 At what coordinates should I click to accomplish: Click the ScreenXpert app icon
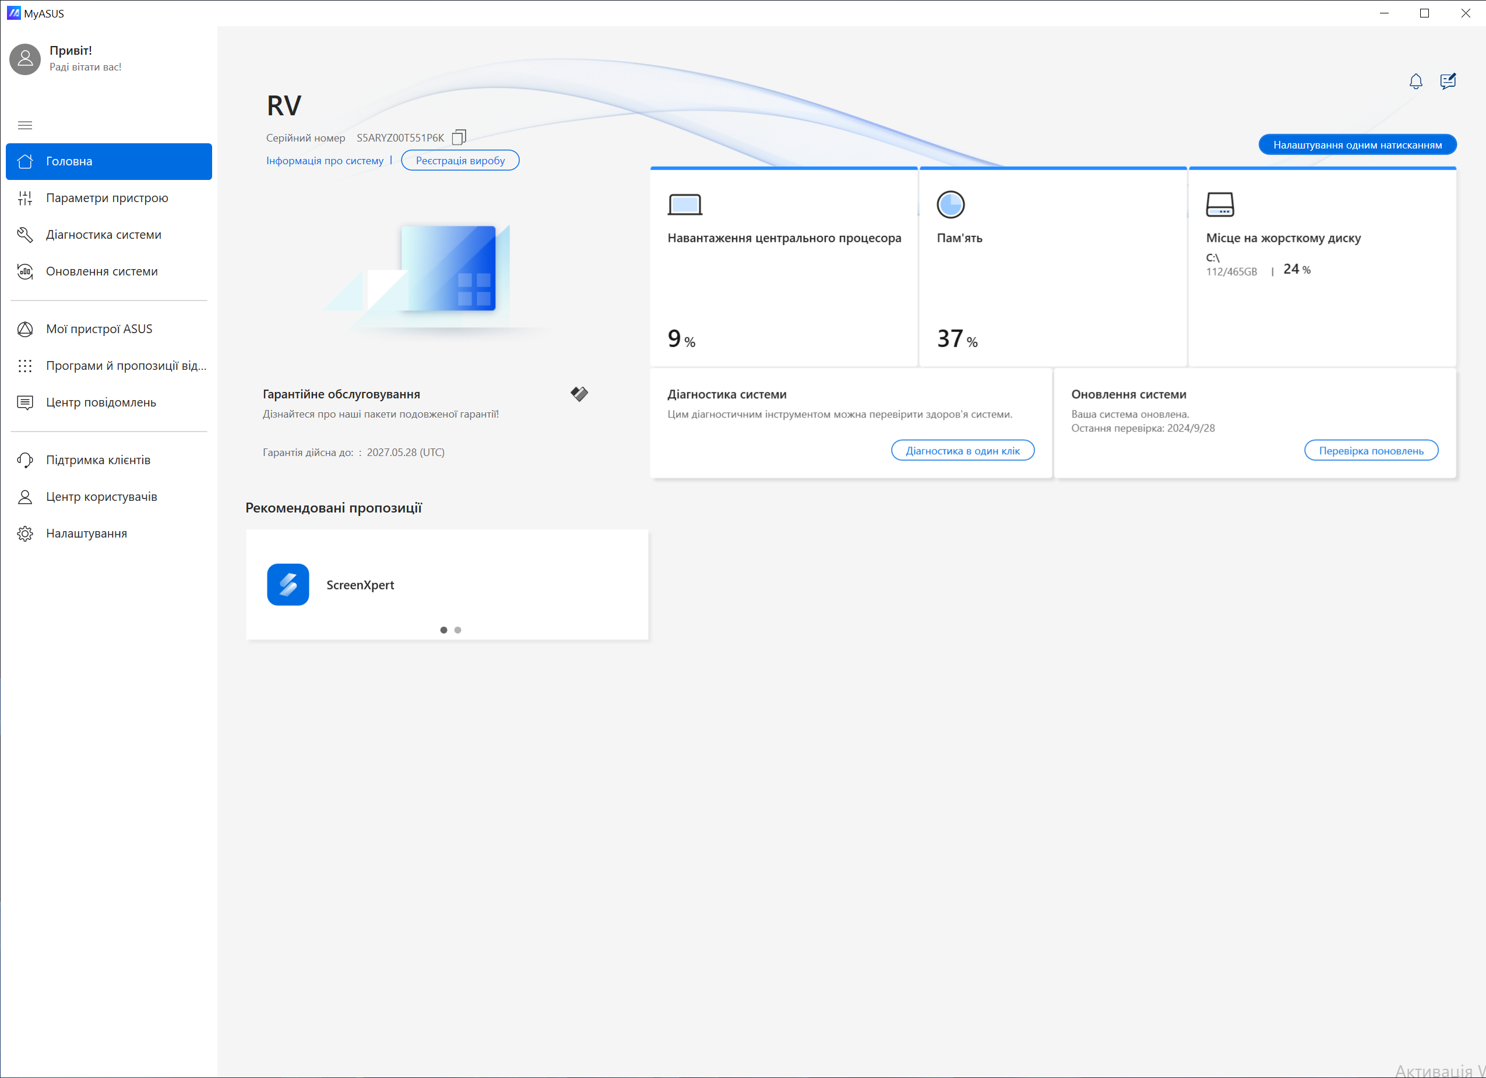click(x=288, y=584)
